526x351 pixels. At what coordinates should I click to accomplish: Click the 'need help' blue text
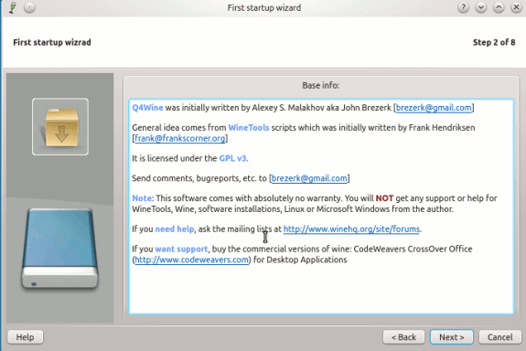tap(175, 229)
